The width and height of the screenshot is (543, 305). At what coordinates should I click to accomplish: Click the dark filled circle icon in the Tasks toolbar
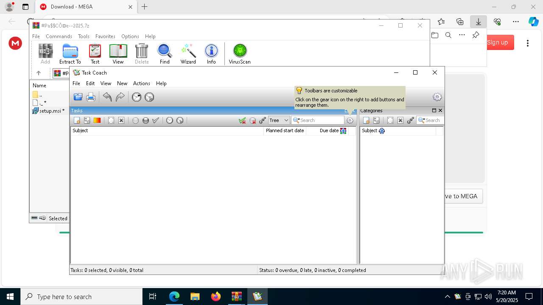tap(146, 120)
